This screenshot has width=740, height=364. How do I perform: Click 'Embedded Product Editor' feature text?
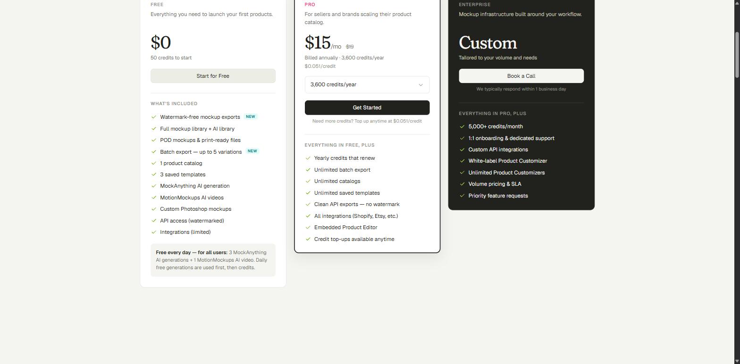click(346, 227)
